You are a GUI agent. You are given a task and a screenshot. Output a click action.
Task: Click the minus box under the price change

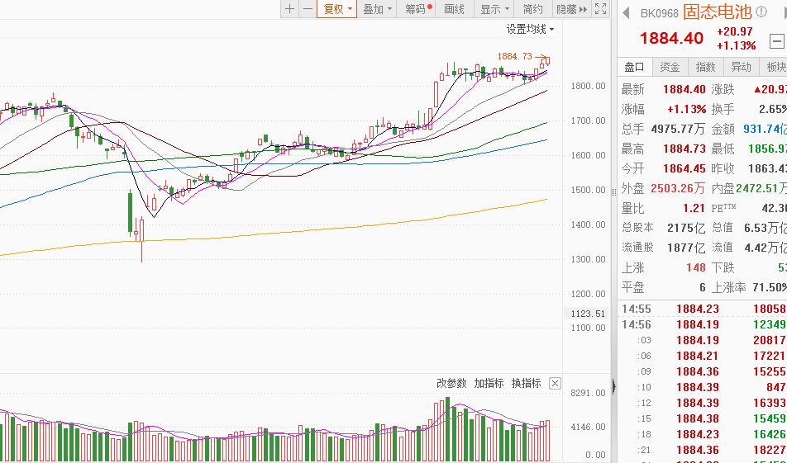pos(777,39)
